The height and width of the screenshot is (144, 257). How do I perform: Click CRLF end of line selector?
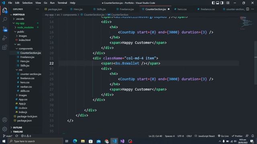pyautogui.click(x=189, y=136)
